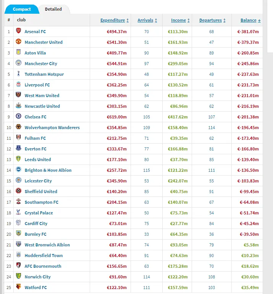Click the Norwich City crest icon

click(x=18, y=276)
